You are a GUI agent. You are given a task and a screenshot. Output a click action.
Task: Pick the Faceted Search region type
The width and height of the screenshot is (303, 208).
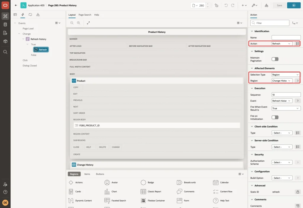coord(115,201)
